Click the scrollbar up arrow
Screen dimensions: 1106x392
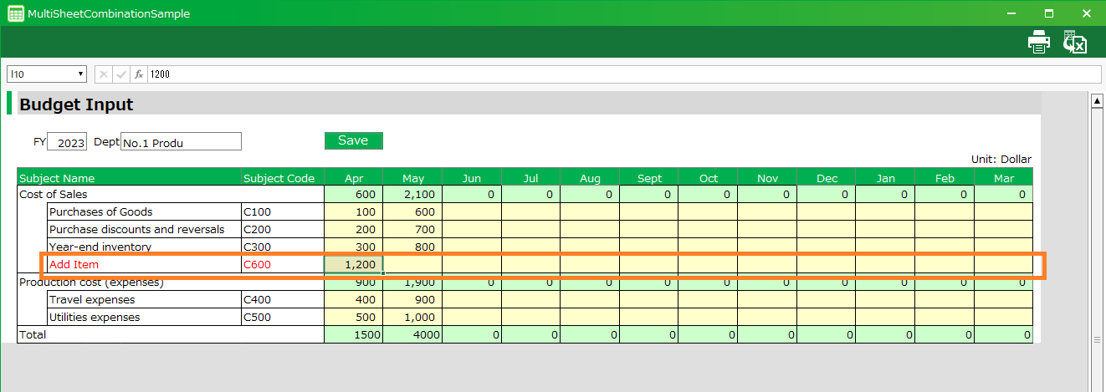pos(1098,101)
